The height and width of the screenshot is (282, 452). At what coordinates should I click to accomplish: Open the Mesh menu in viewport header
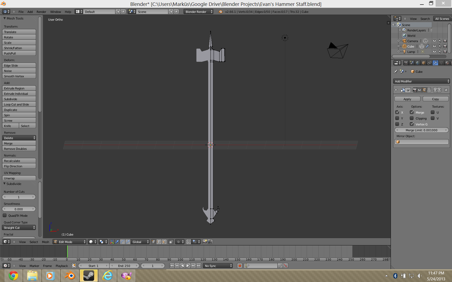click(45, 242)
